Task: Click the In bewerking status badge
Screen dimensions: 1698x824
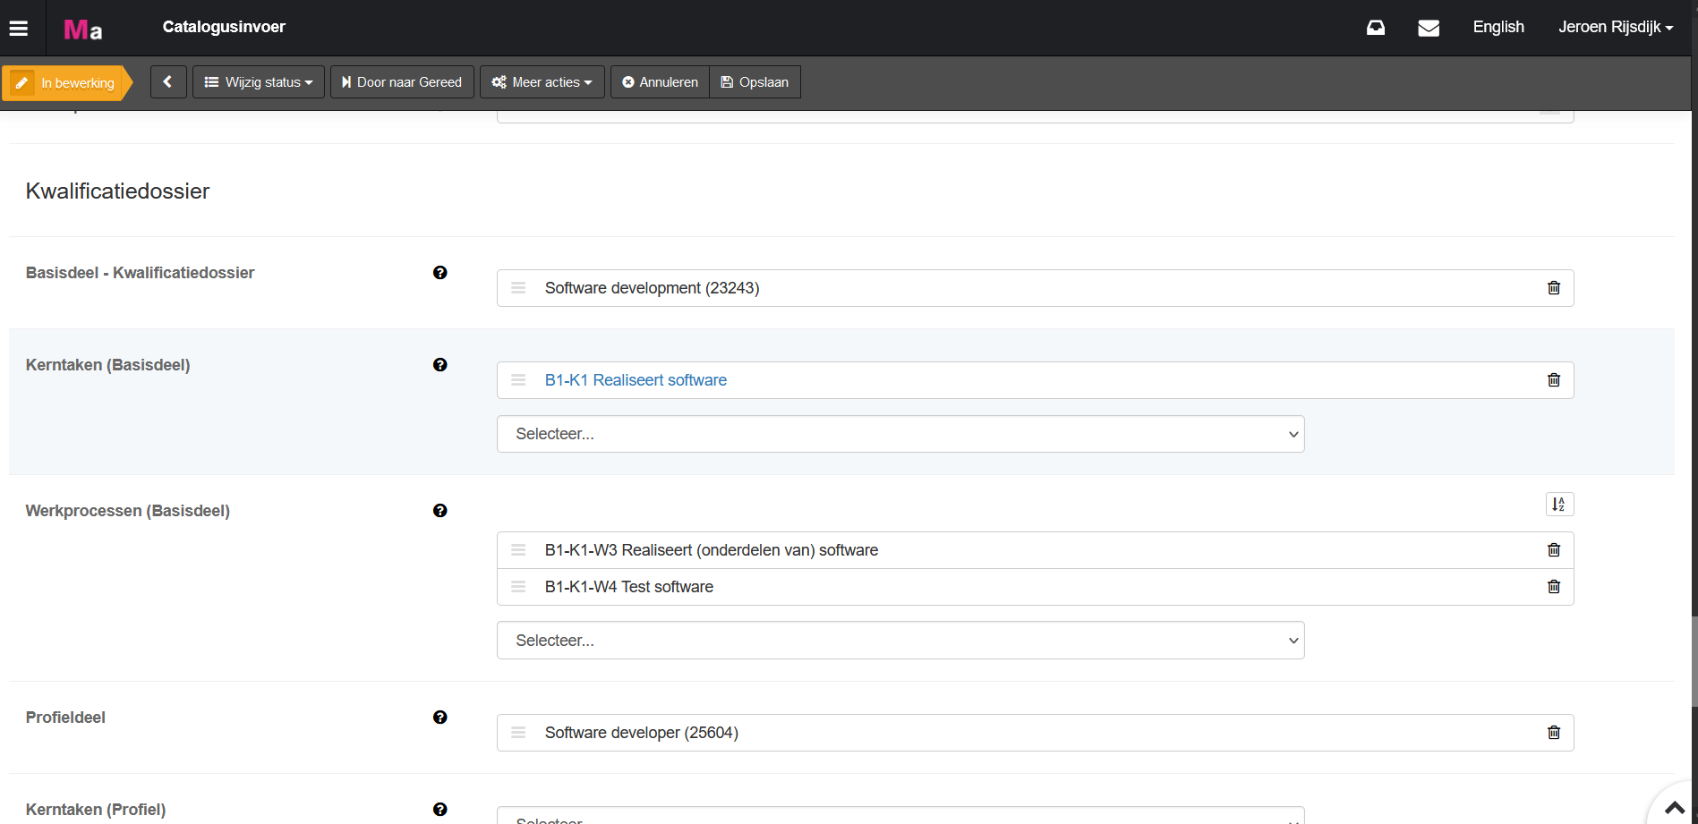Action: (x=67, y=82)
